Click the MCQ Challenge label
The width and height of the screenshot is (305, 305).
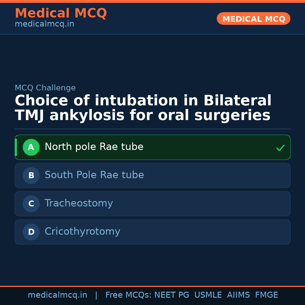point(45,88)
